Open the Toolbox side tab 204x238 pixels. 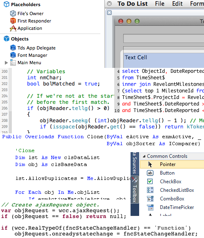point(135,190)
